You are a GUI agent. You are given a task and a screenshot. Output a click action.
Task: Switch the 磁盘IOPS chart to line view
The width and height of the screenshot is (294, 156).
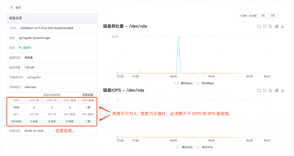point(270,90)
